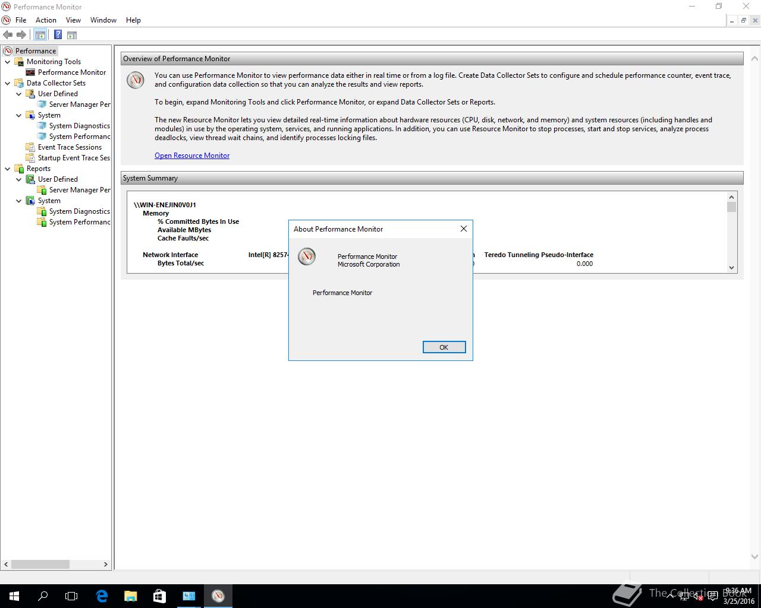Click OK in About Performance Monitor dialog
The height and width of the screenshot is (608, 761).
(x=444, y=347)
